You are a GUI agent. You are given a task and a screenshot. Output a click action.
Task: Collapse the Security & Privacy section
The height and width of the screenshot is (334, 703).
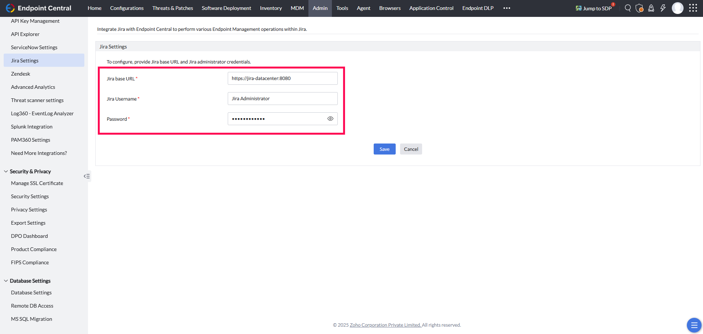6,171
